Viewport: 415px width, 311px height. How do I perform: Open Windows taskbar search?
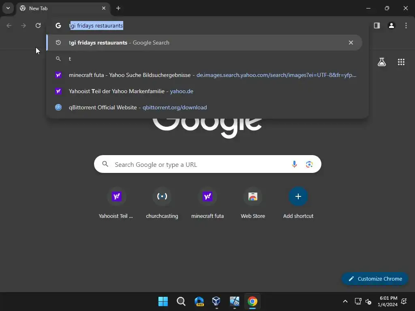181,301
